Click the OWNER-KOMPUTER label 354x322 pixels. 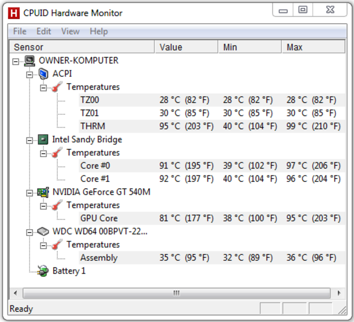(x=78, y=61)
